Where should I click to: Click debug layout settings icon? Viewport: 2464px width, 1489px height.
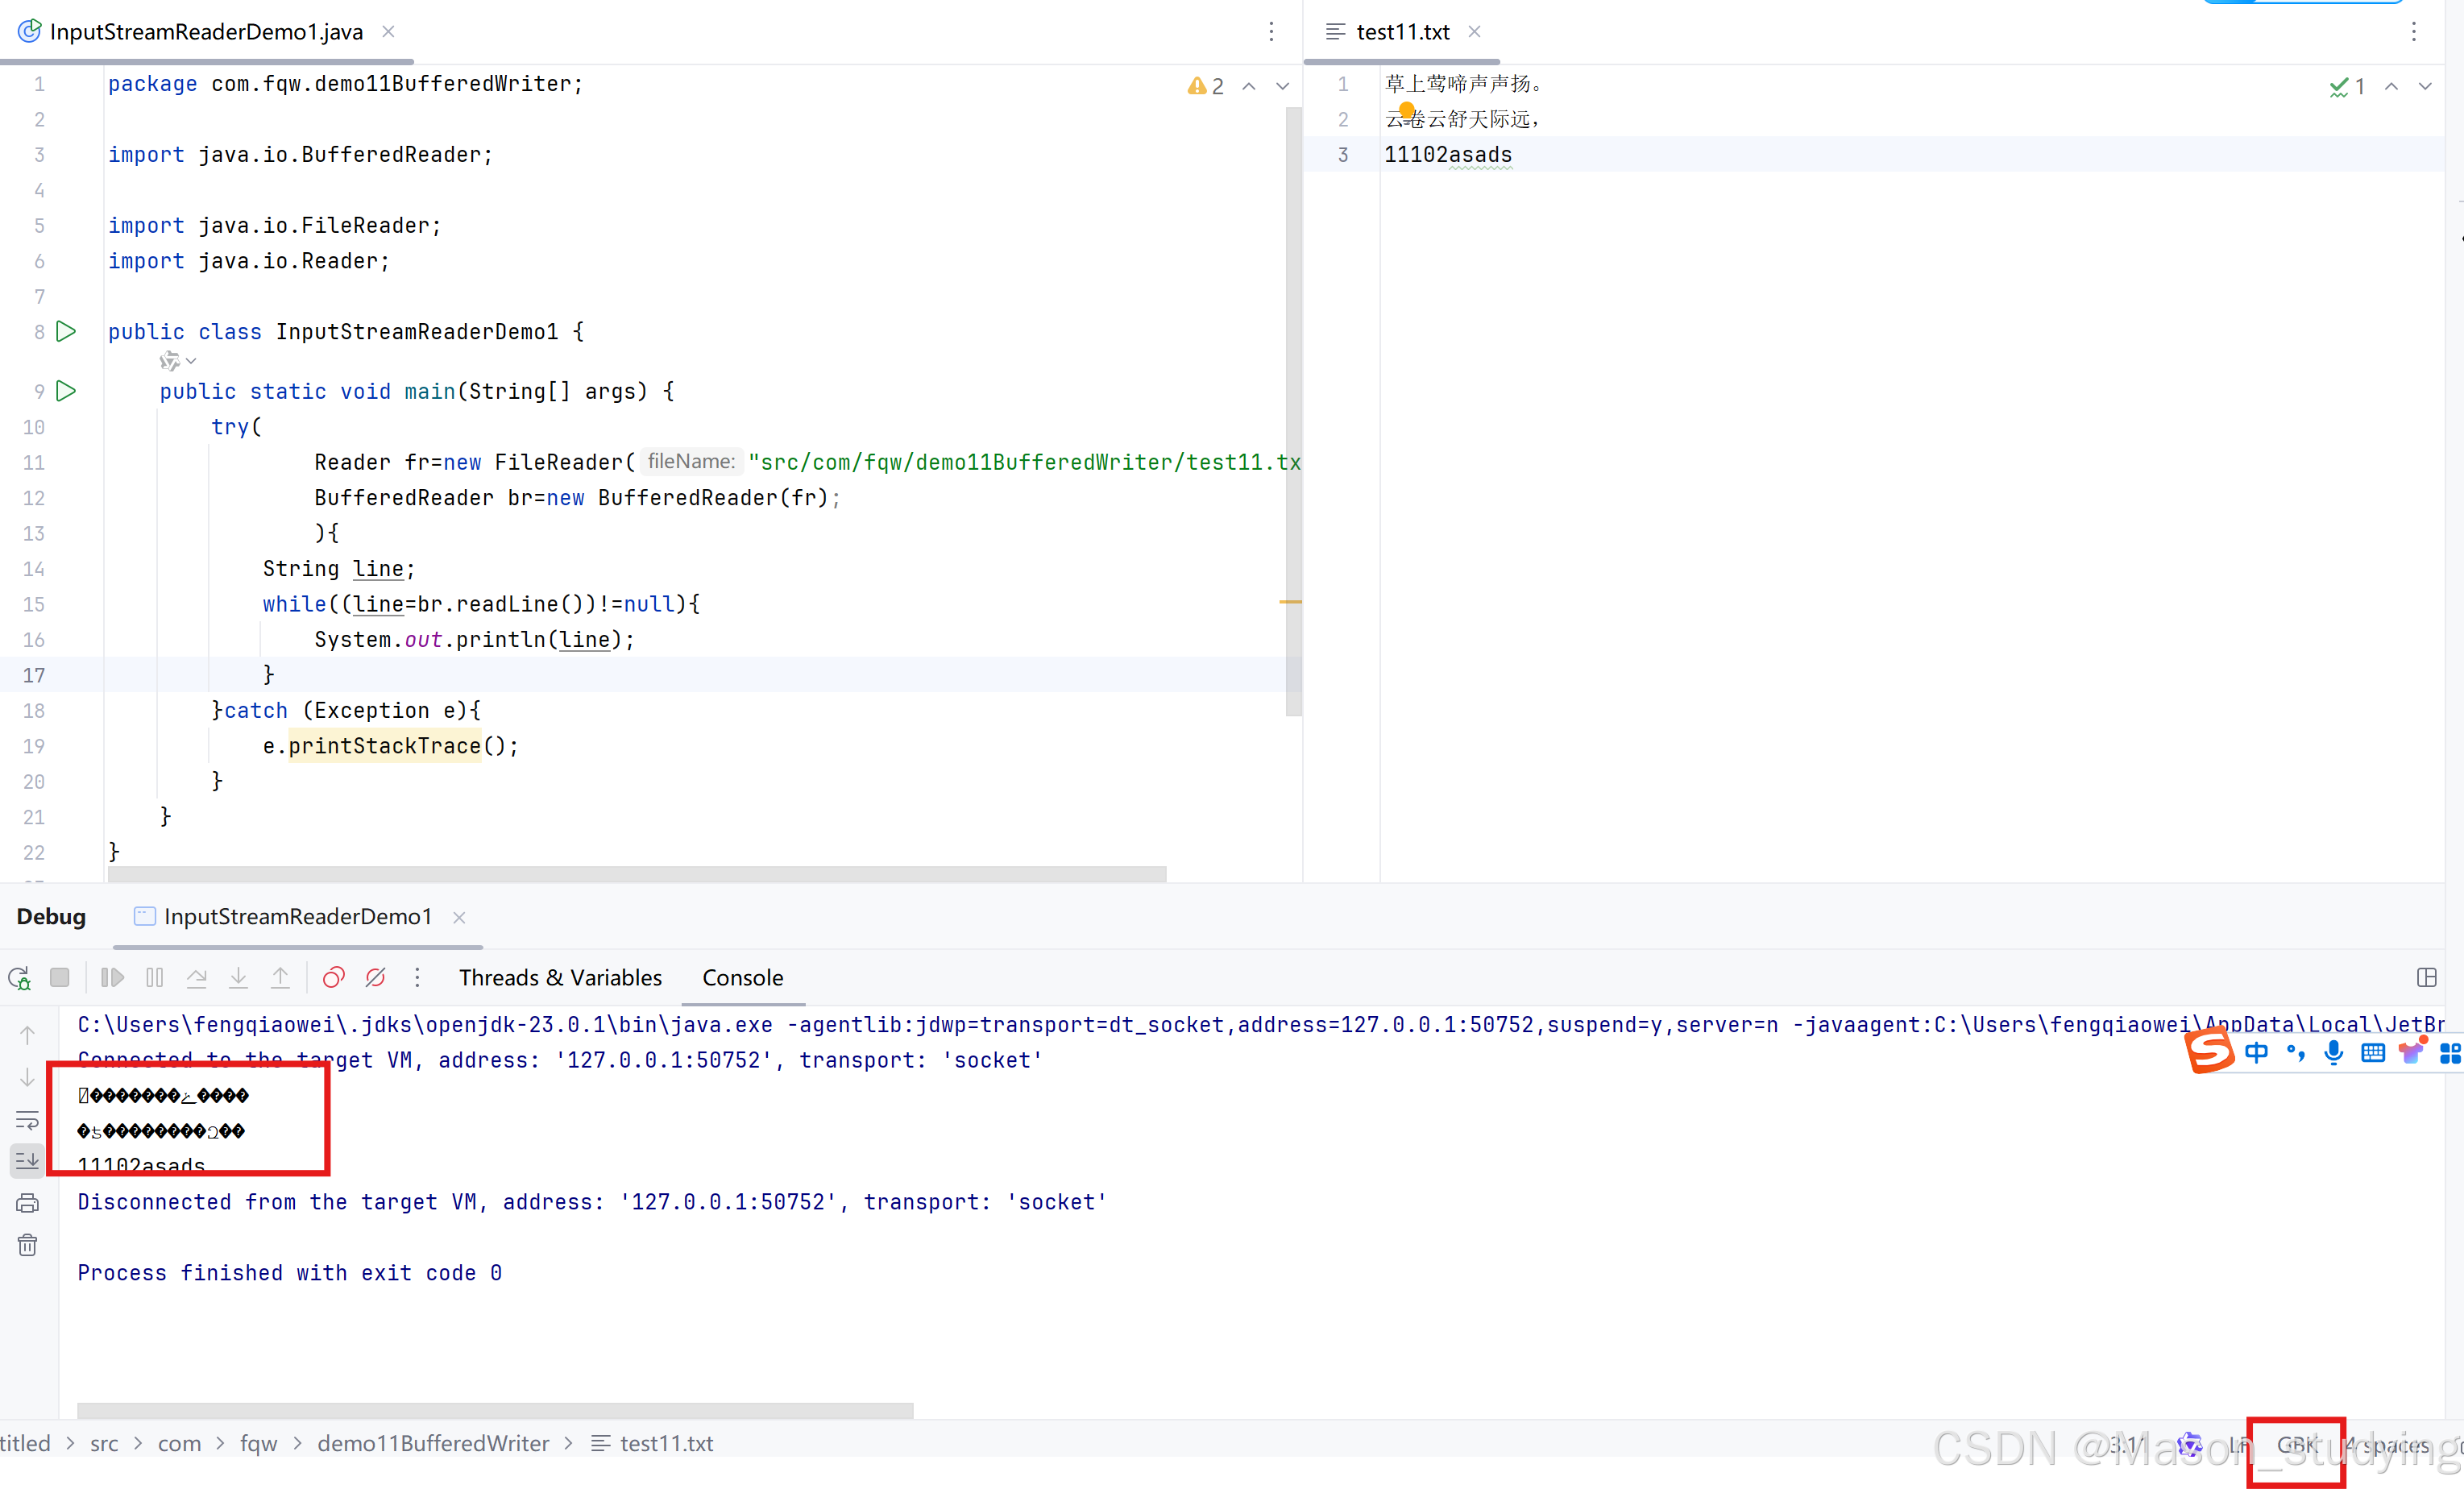pos(2427,978)
